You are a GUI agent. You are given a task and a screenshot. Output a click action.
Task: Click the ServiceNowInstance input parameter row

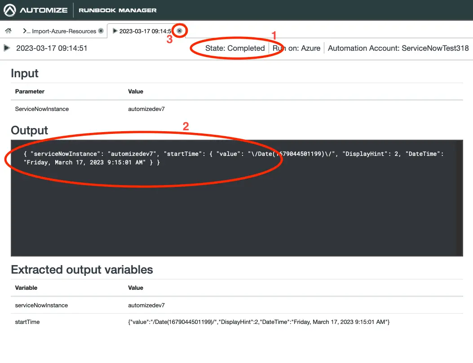pyautogui.click(x=41, y=109)
